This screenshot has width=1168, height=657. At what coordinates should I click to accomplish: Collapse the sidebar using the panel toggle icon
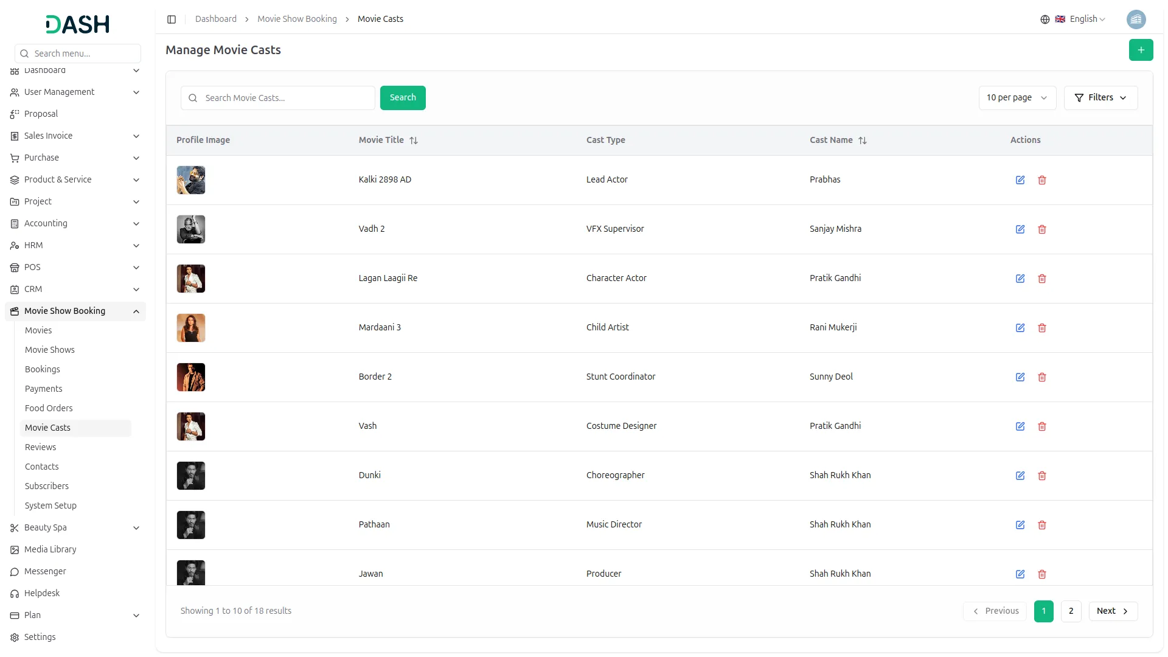tap(172, 19)
